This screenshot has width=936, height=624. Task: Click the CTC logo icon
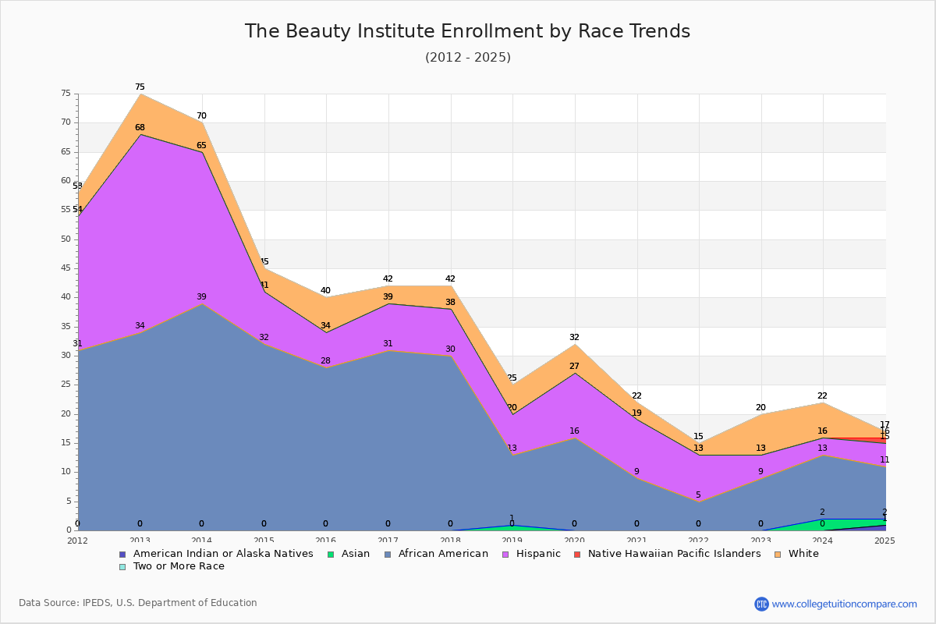(761, 604)
